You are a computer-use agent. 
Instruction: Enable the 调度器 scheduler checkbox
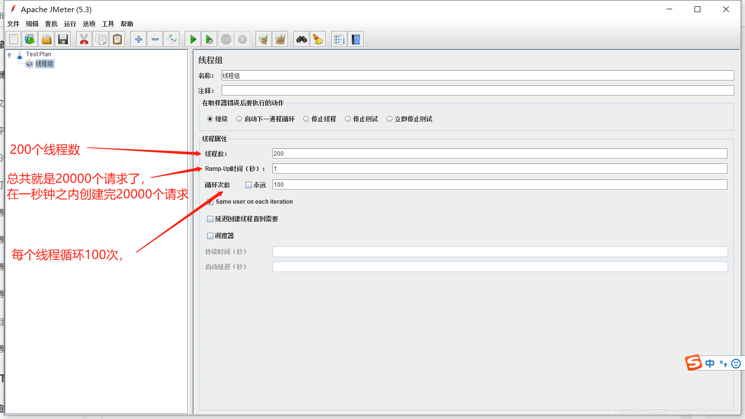click(x=210, y=236)
